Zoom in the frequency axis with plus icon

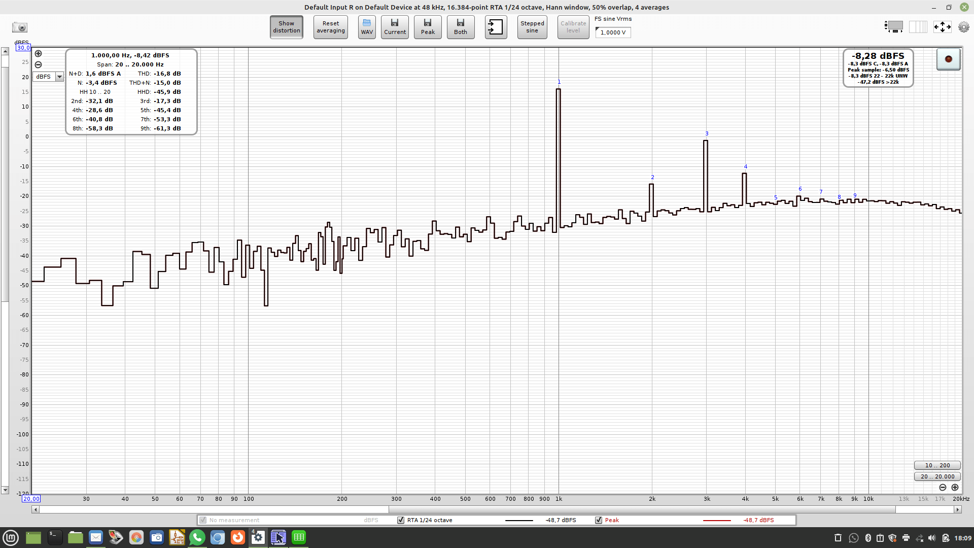pyautogui.click(x=955, y=487)
